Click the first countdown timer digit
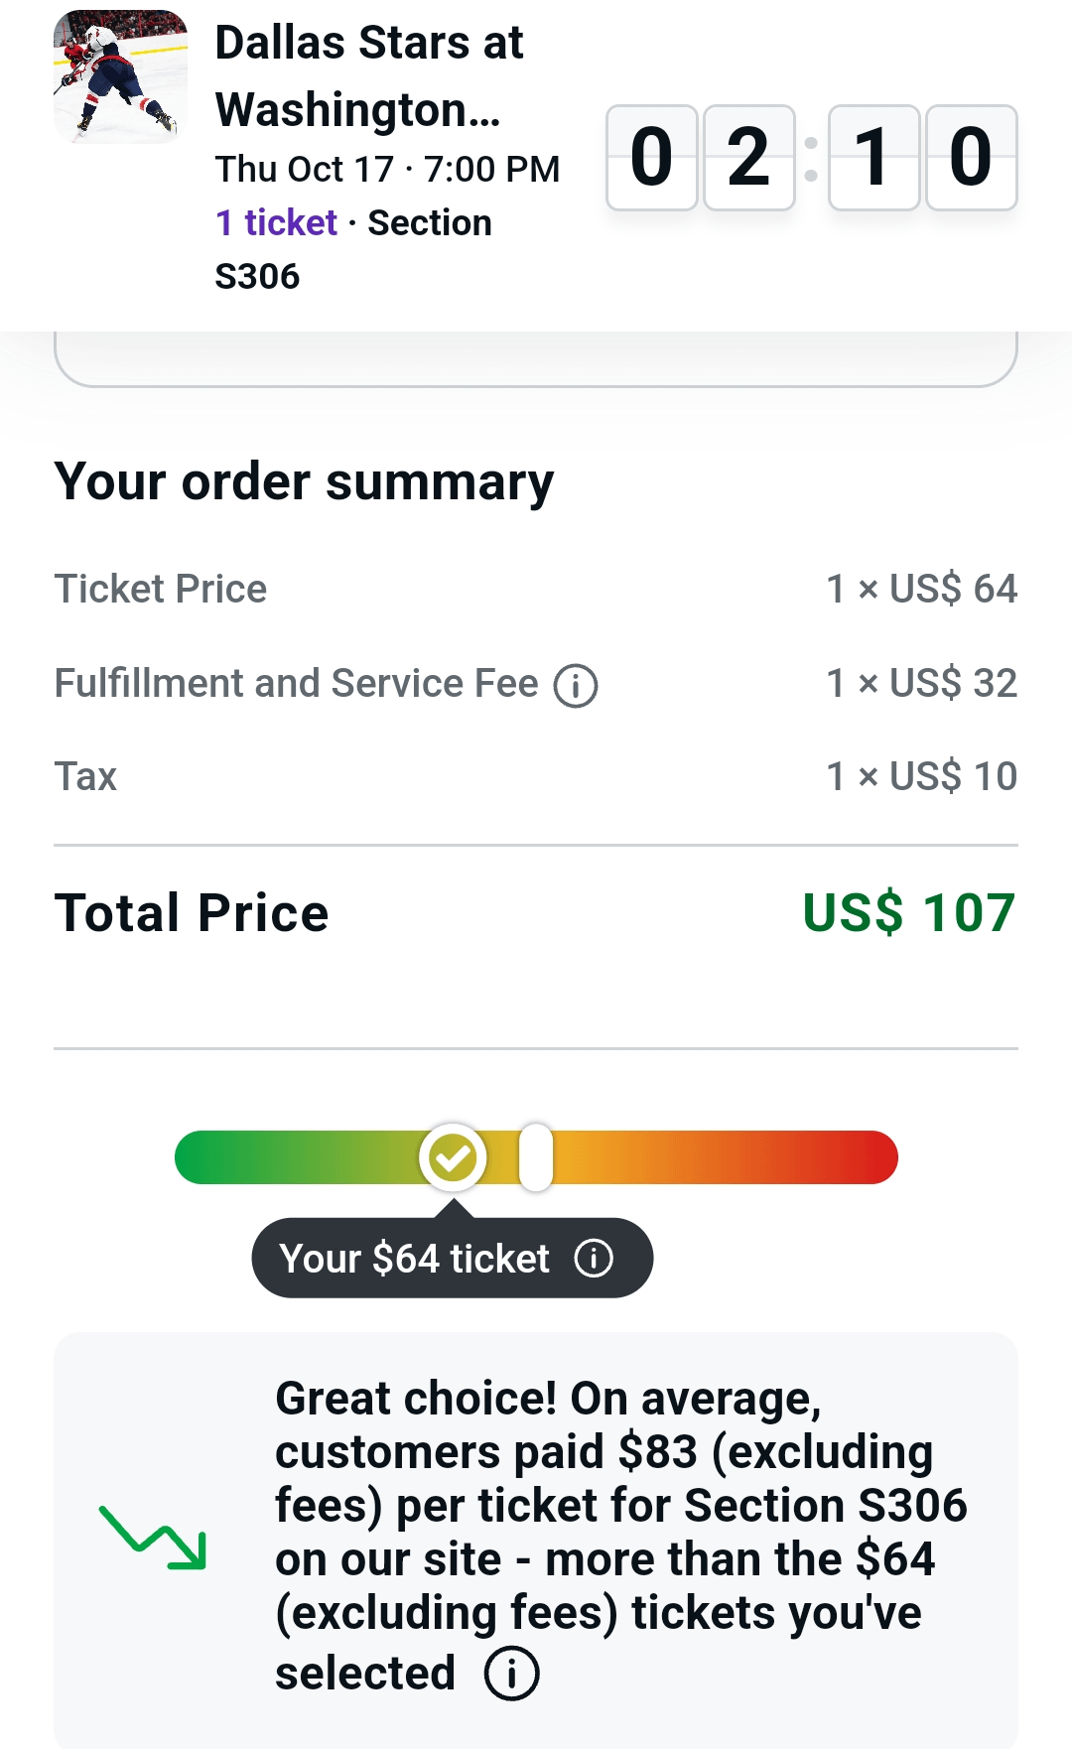The height and width of the screenshot is (1749, 1072). coord(651,158)
